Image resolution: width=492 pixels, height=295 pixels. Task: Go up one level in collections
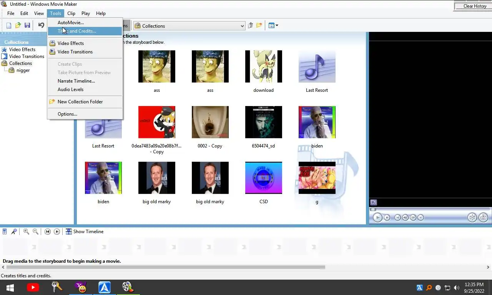(250, 26)
